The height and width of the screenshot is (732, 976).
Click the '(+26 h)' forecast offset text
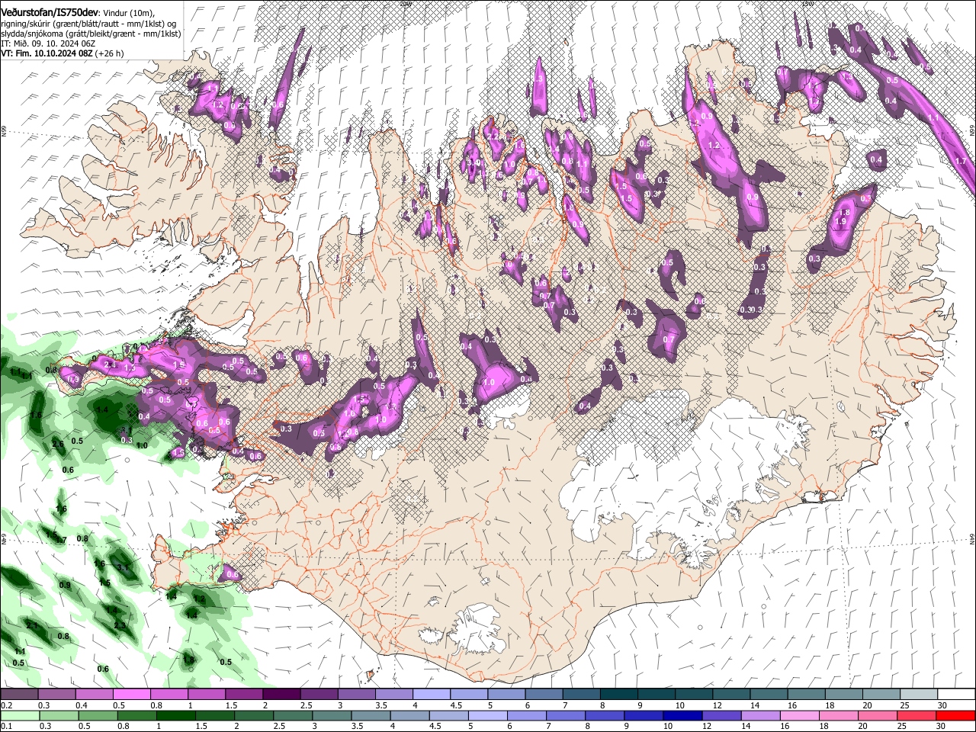pyautogui.click(x=110, y=53)
